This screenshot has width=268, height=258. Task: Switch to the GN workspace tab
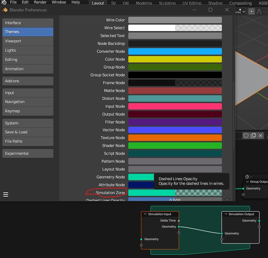[x=126, y=3]
